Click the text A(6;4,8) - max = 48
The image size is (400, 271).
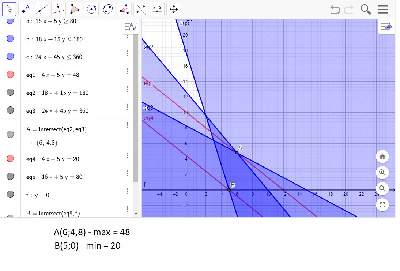pos(92,232)
